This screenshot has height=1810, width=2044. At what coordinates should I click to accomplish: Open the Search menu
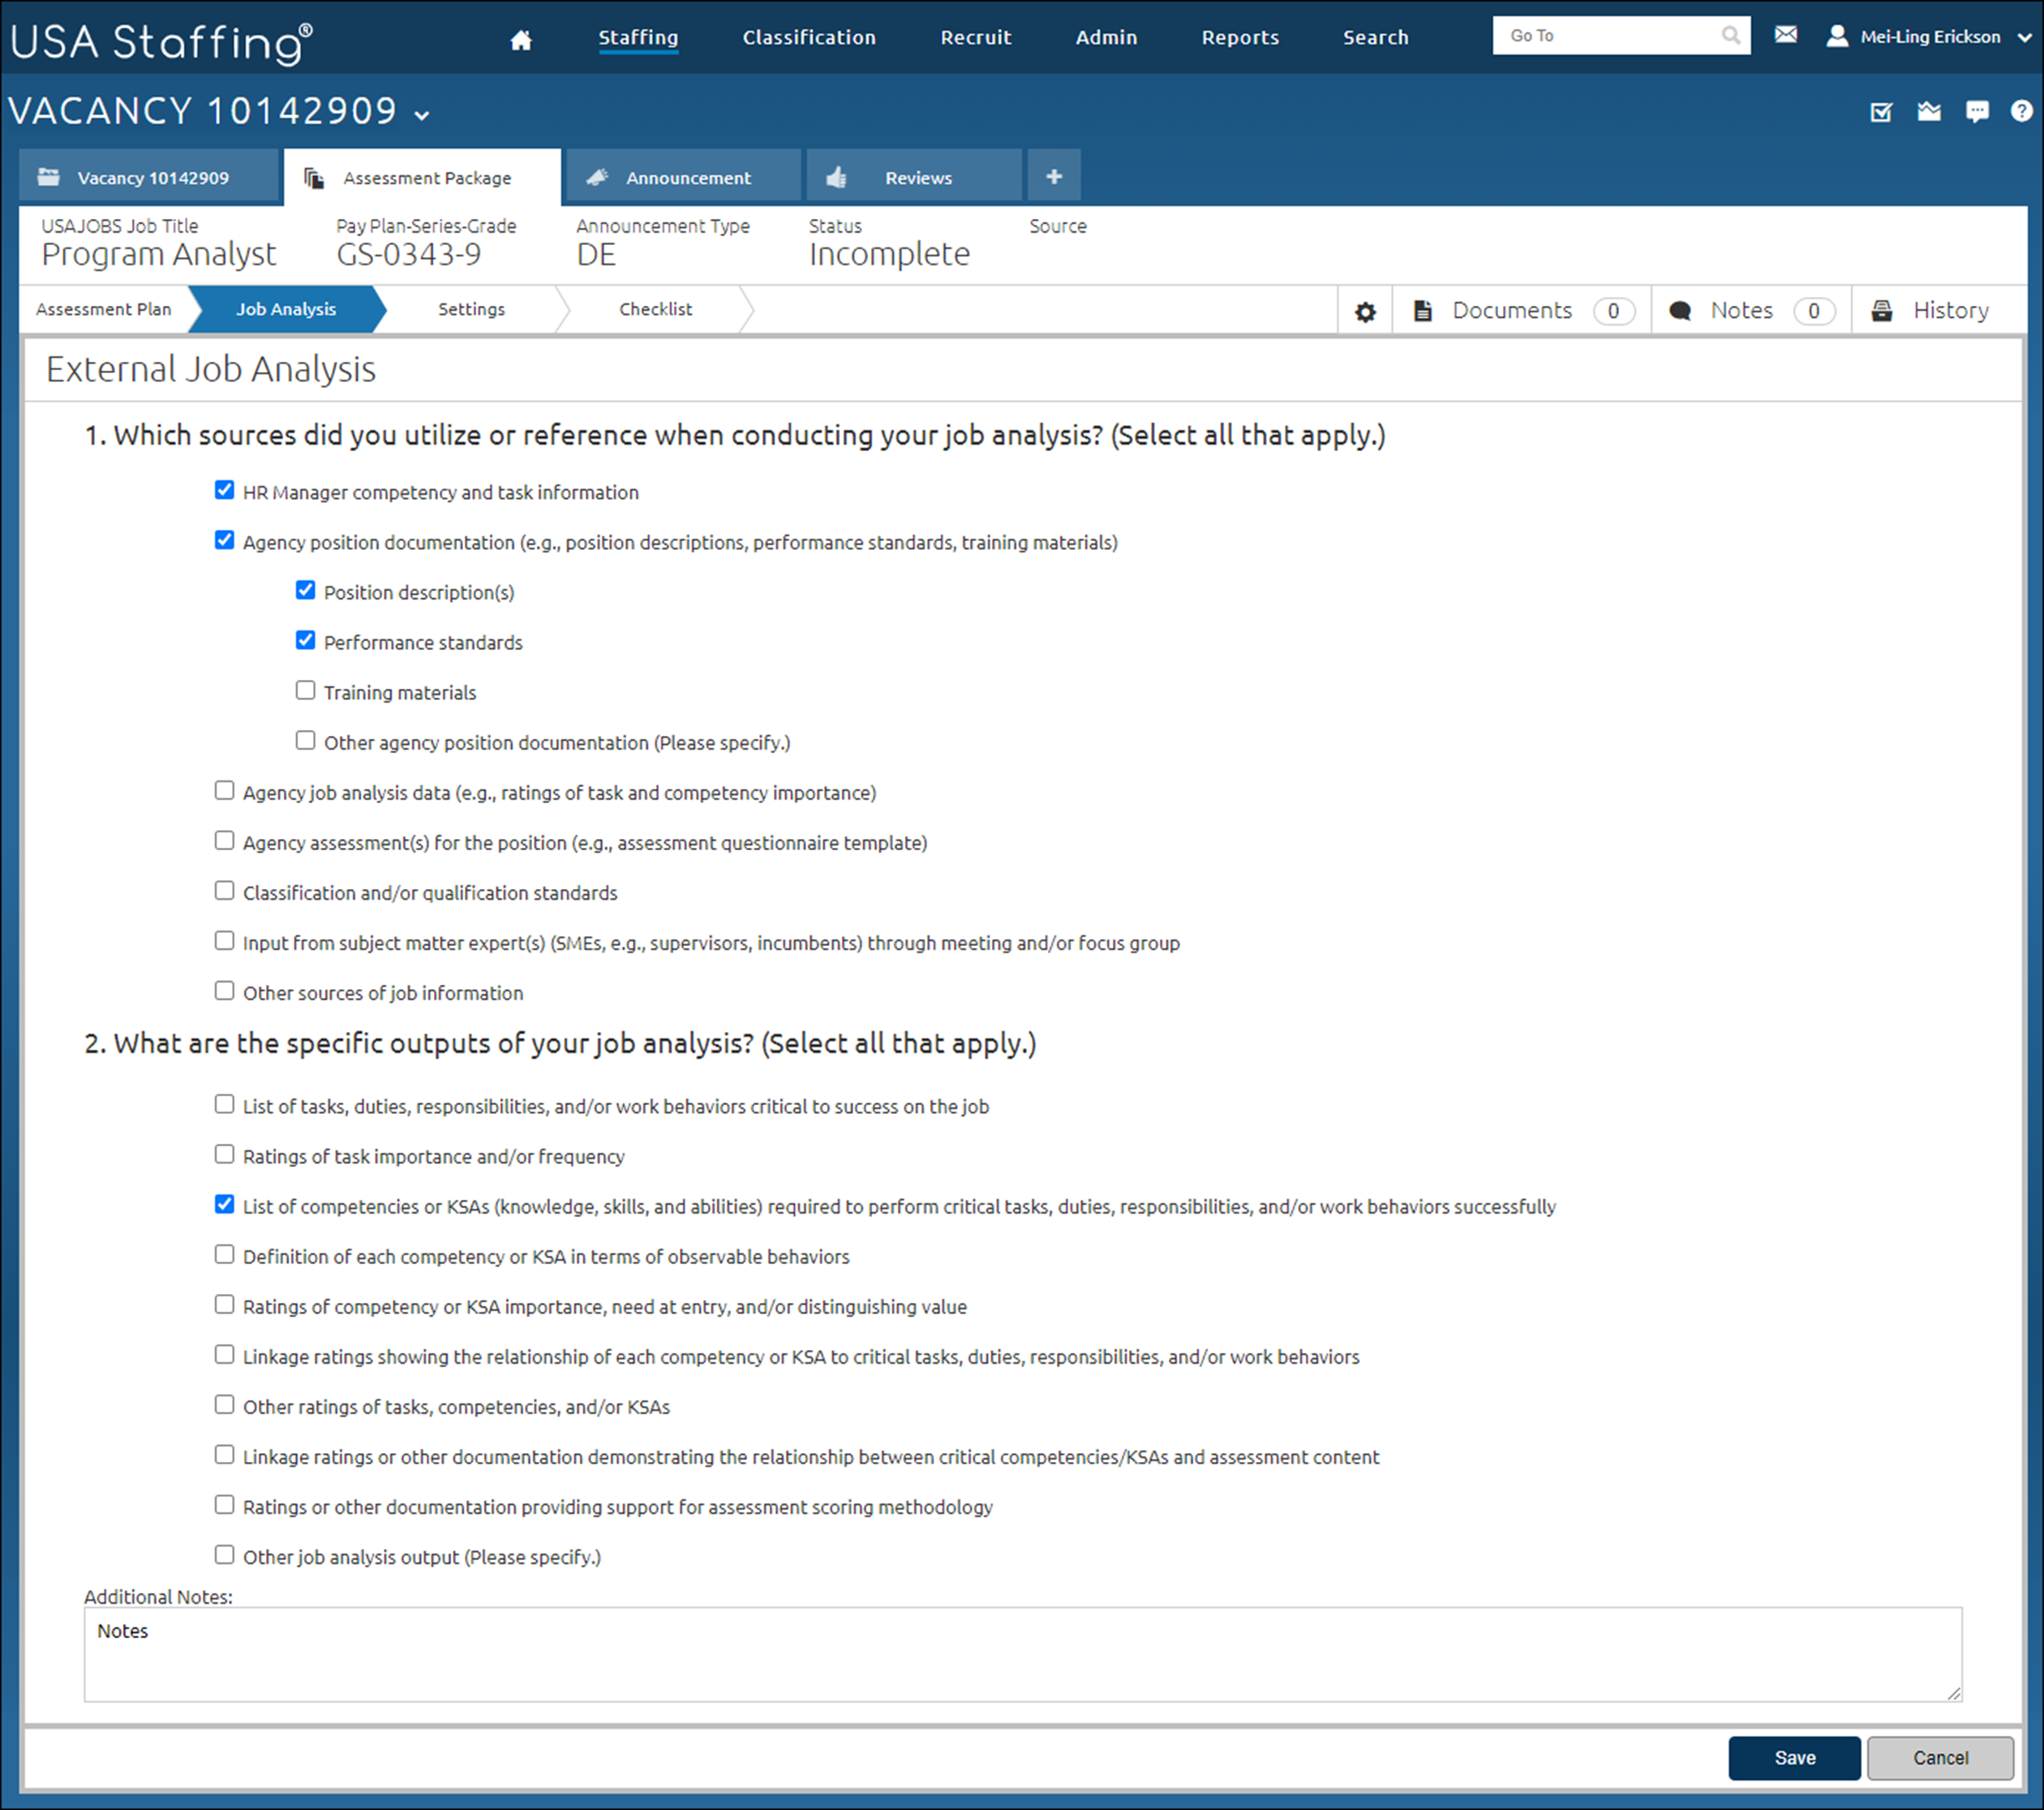click(x=1375, y=38)
